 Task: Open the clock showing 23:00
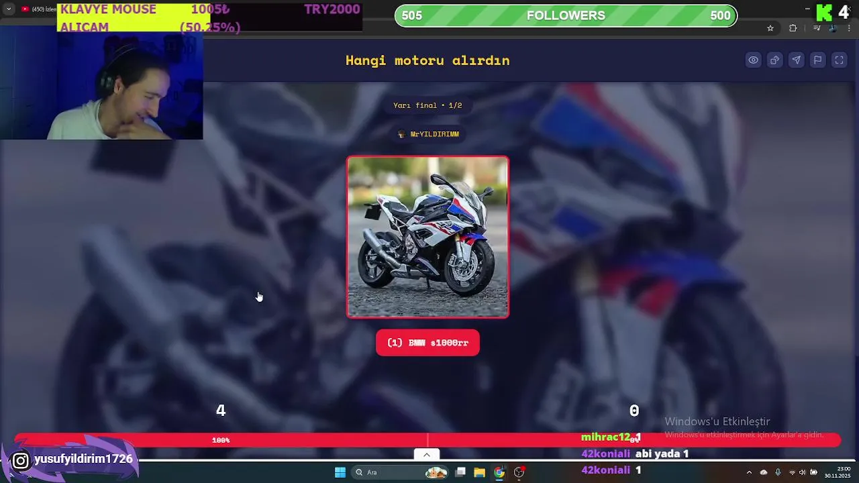[x=838, y=472]
